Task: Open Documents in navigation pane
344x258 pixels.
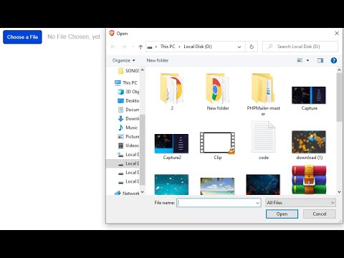Action: pos(128,110)
